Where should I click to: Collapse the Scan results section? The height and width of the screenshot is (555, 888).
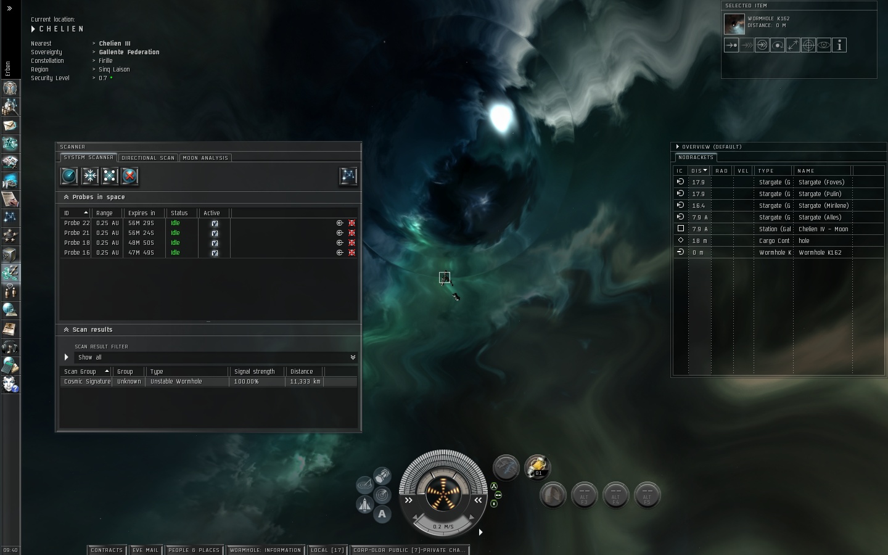66,330
